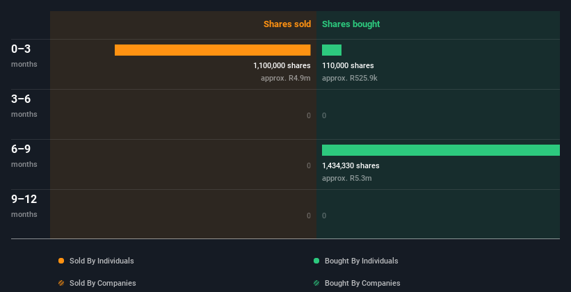This screenshot has height=292, width=571.
Task: Select the long green 6–9 months bought bar
Action: [x=441, y=150]
